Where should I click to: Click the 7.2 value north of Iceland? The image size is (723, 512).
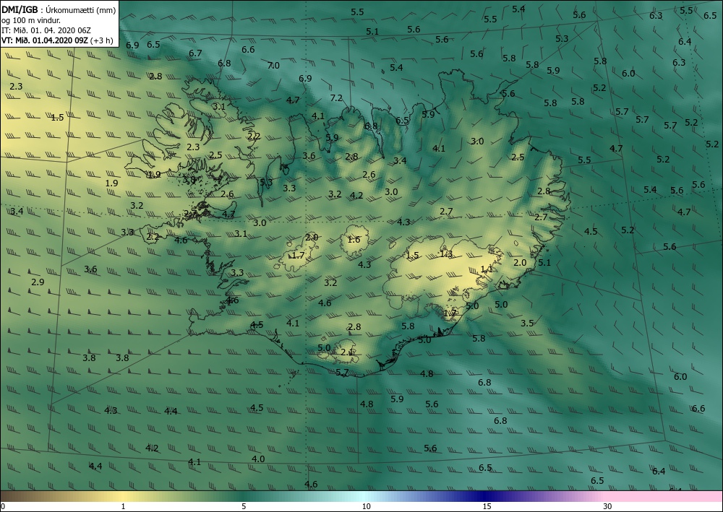coord(336,97)
